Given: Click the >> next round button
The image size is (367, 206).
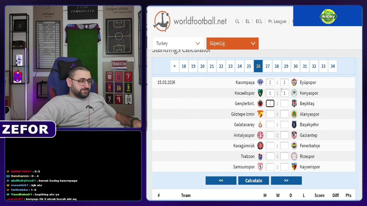Looking at the screenshot, I should (x=286, y=181).
